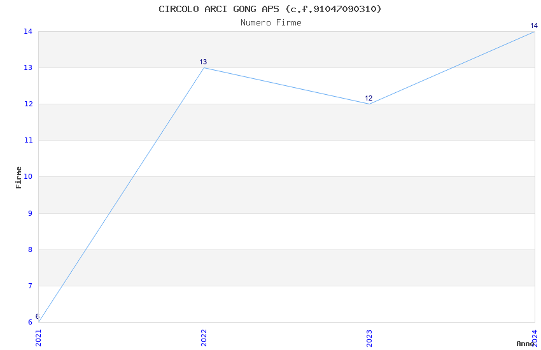Click the y-axis tick label 8
541x350 pixels.
pos(29,249)
